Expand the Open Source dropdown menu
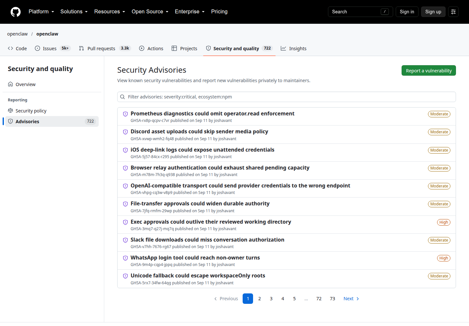The image size is (469, 326). pyautogui.click(x=150, y=12)
